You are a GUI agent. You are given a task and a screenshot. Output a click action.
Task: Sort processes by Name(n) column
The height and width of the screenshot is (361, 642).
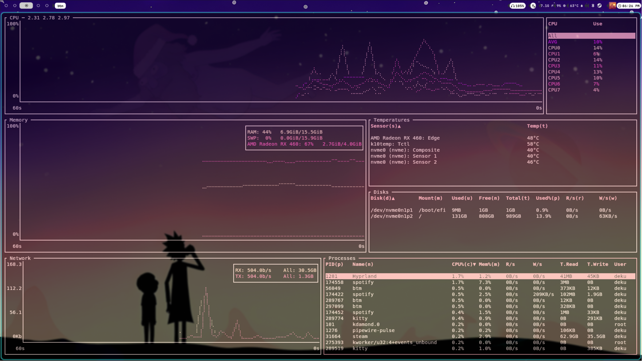coord(363,264)
